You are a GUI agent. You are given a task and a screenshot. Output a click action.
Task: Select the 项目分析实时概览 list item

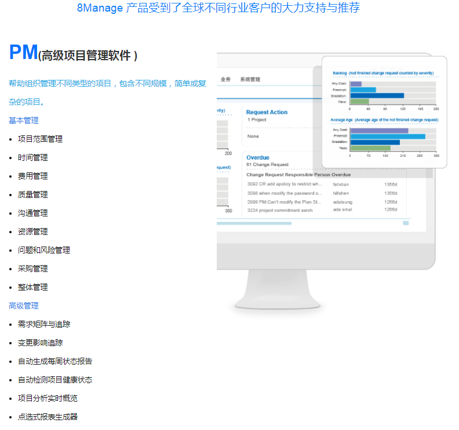pos(48,398)
